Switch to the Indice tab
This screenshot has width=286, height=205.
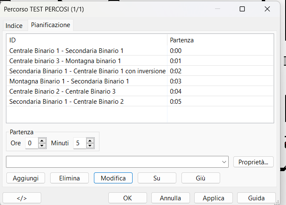click(14, 25)
